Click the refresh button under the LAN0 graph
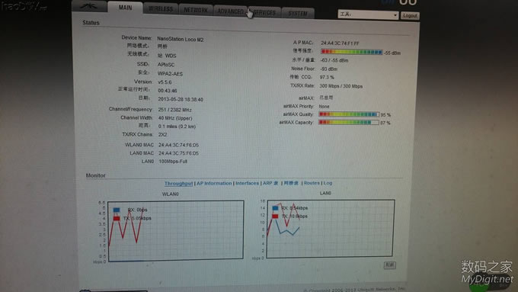 389,265
